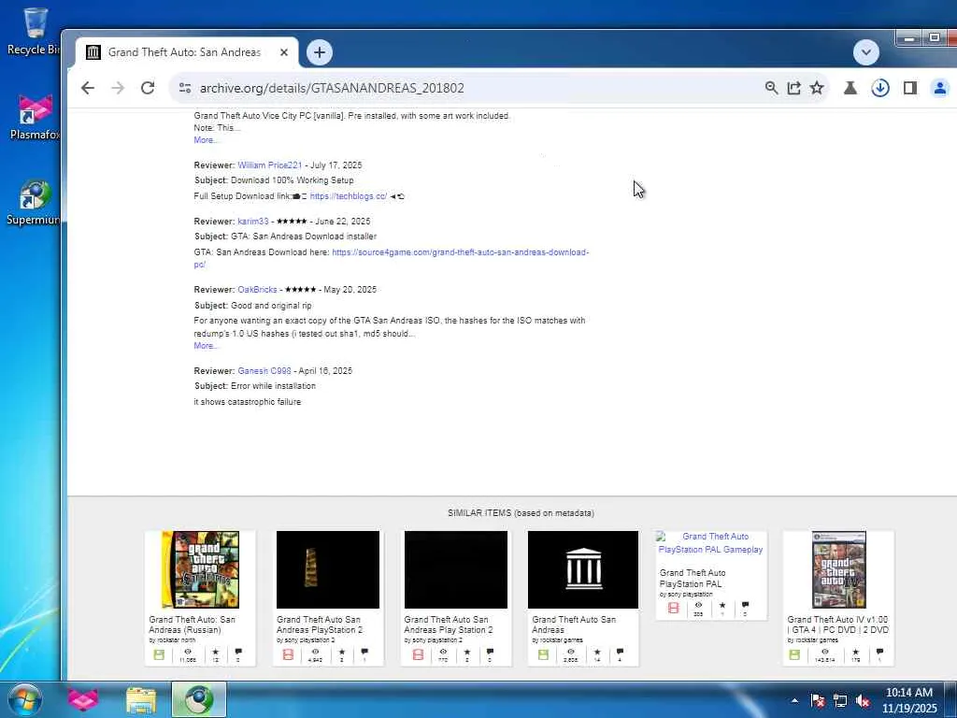The width and height of the screenshot is (957, 718).
Task: Open the source4game.com download link
Action: pyautogui.click(x=460, y=252)
